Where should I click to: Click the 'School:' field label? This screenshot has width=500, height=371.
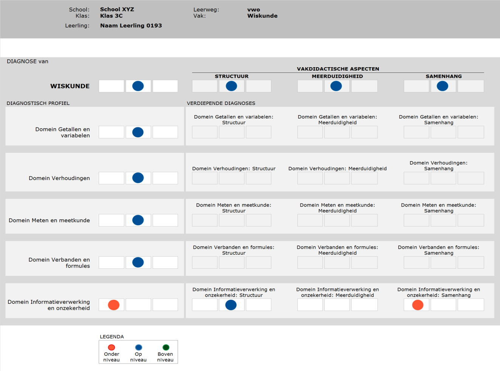pyautogui.click(x=79, y=9)
